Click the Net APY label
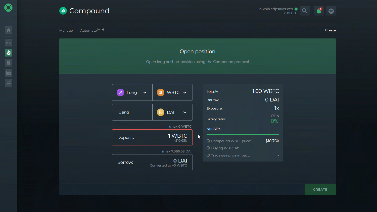The height and width of the screenshot is (212, 377). [214, 129]
